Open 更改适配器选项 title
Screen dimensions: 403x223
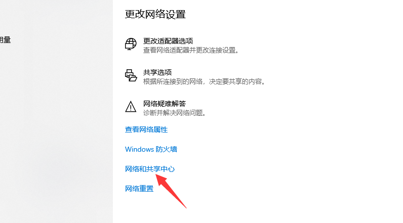point(168,41)
